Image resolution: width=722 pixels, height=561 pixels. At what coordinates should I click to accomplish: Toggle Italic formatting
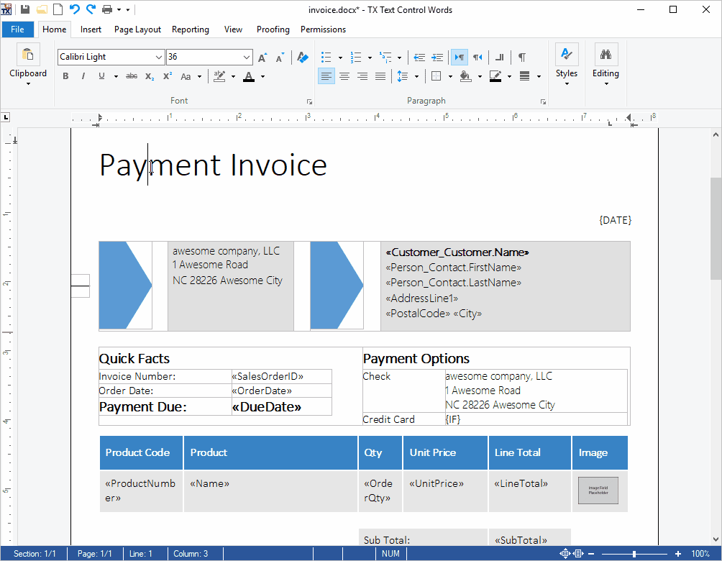(83, 76)
